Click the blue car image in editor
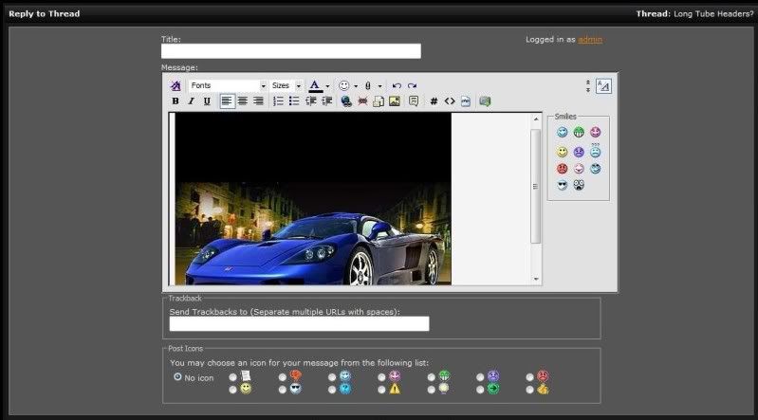 pyautogui.click(x=313, y=199)
